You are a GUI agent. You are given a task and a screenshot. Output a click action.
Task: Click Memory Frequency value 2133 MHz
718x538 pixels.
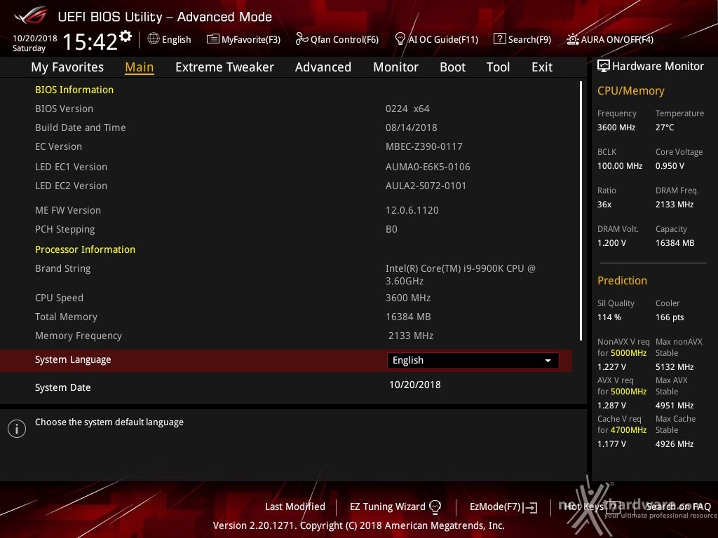(411, 336)
